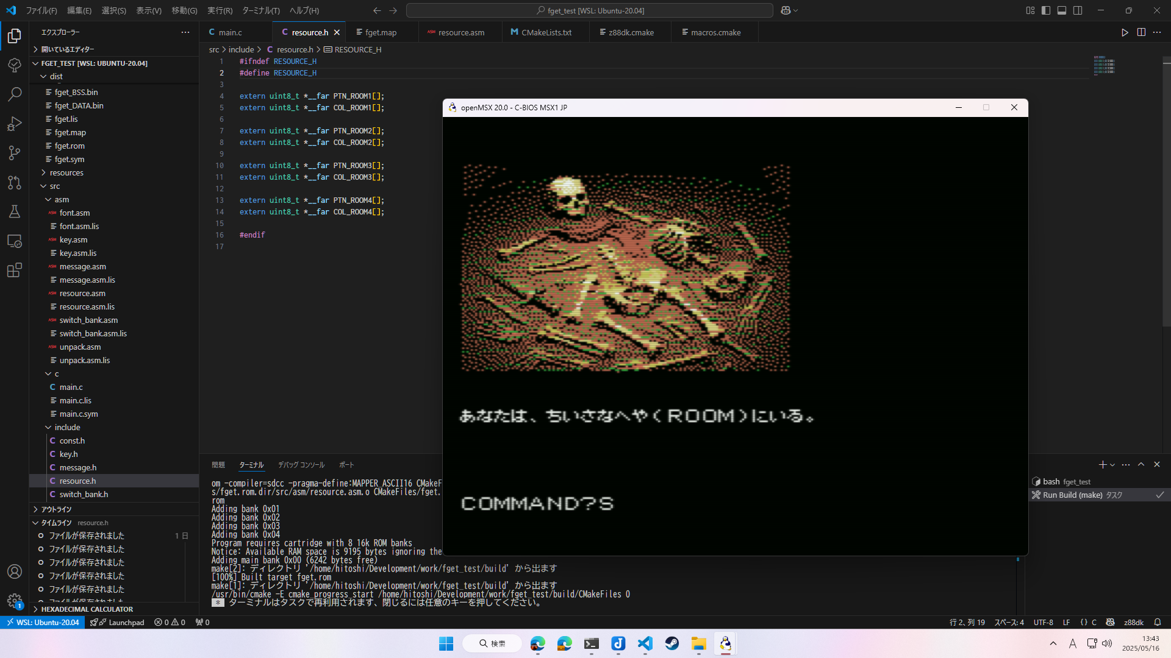Open message.h in the explorer
1171x658 pixels.
point(77,467)
